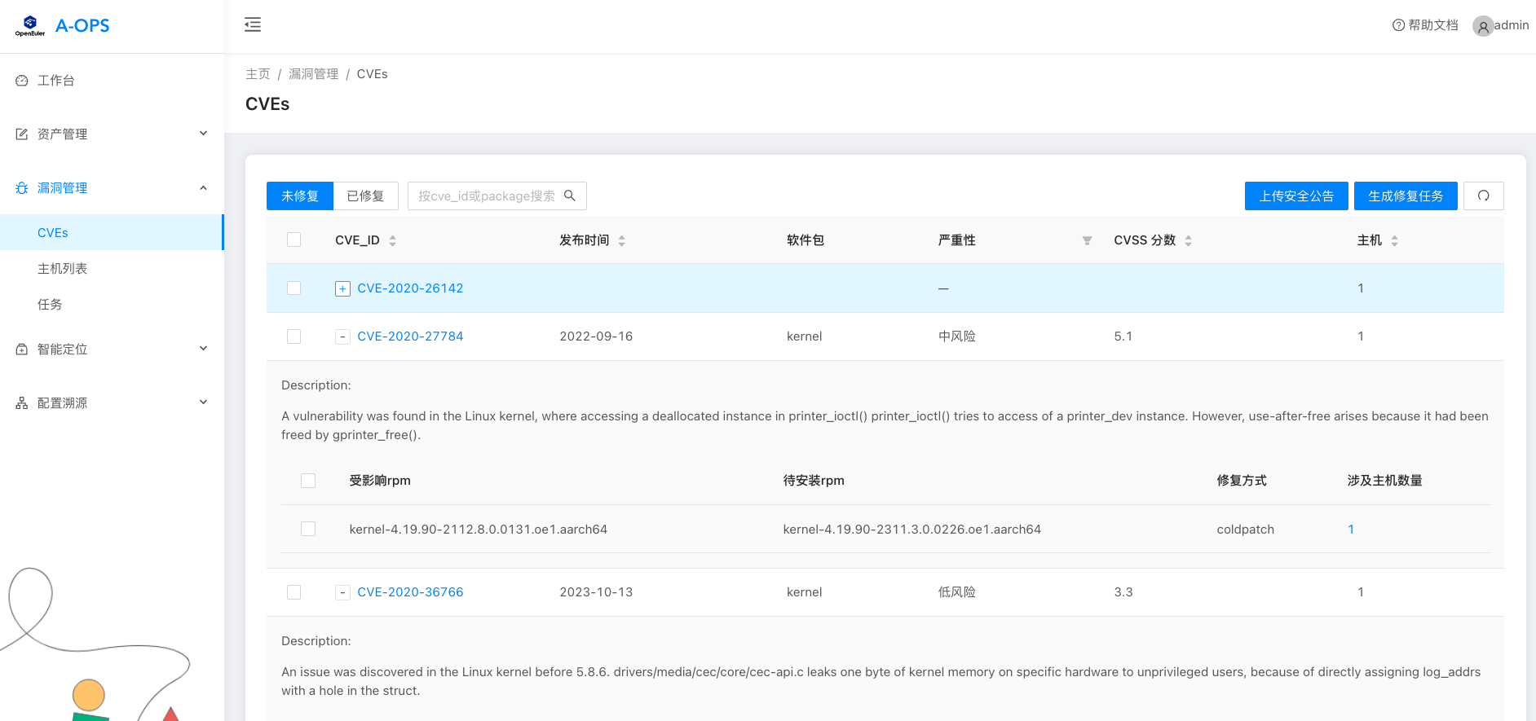This screenshot has width=1536, height=721.
Task: Sort the publish time column
Action: click(x=621, y=240)
